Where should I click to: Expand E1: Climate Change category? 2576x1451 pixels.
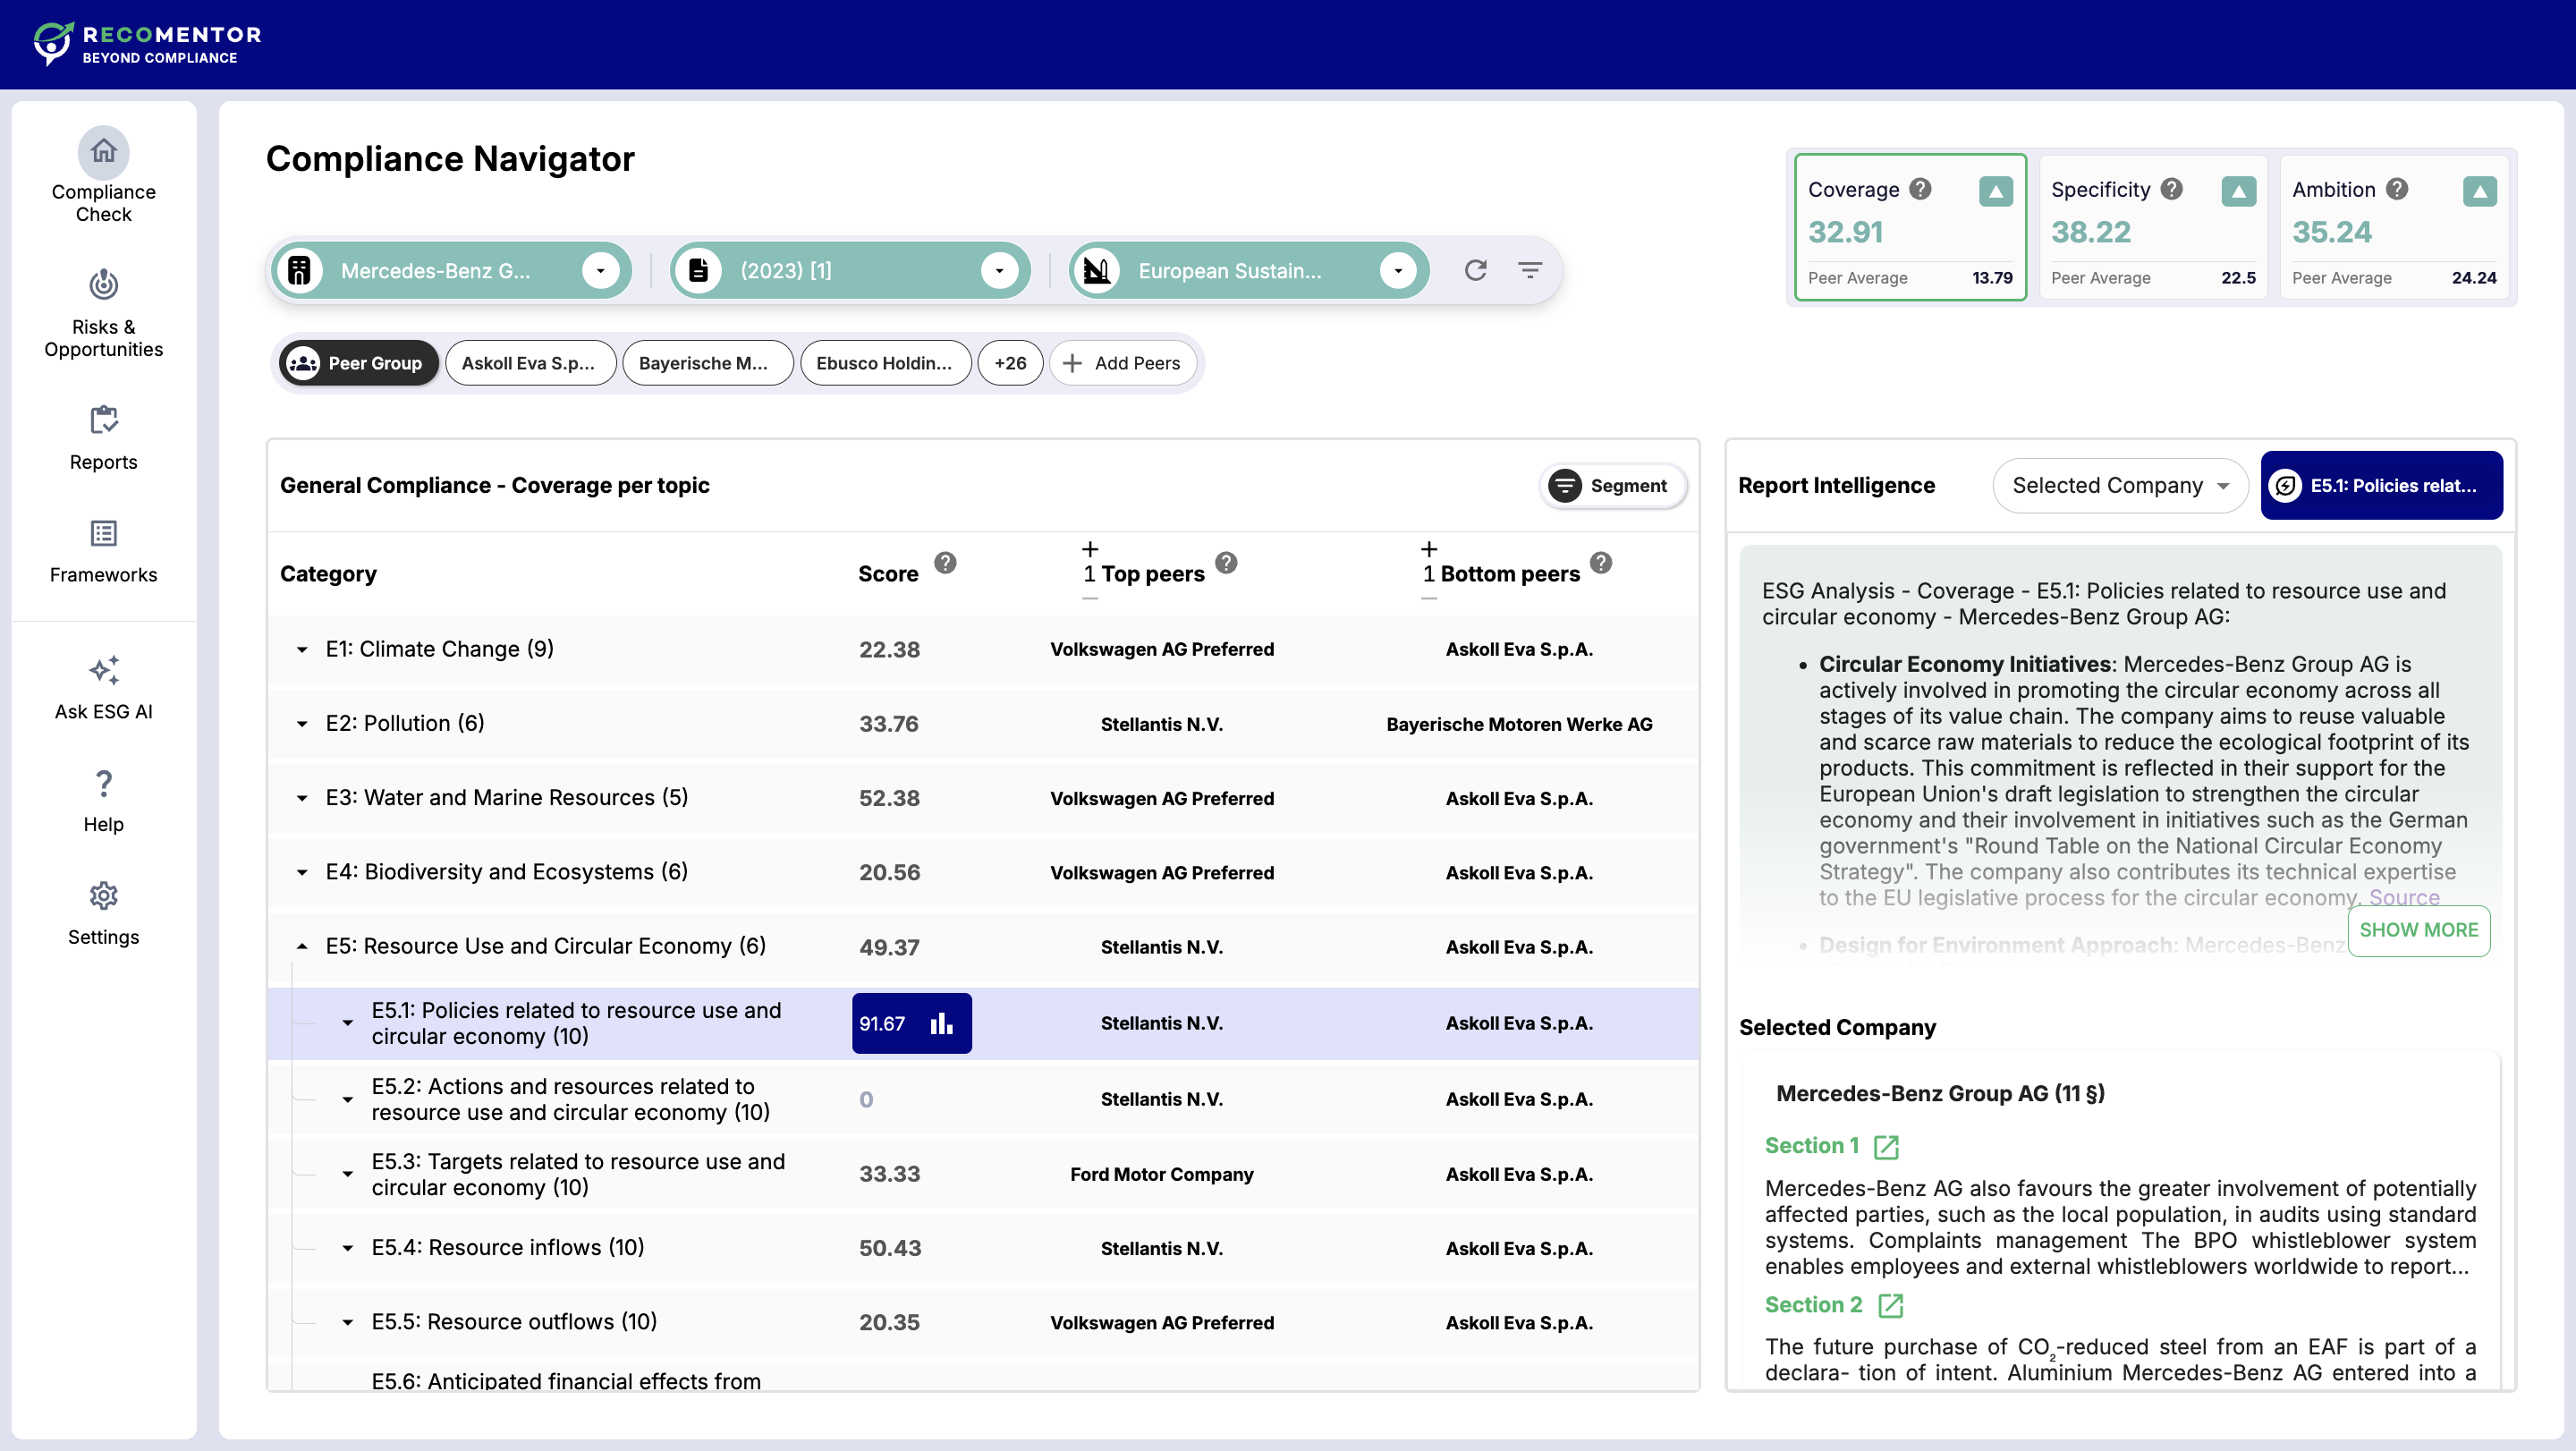pos(302,650)
